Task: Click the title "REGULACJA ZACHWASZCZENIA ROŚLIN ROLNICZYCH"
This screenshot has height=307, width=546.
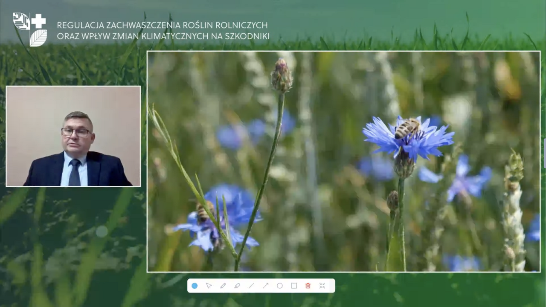Action: (162, 25)
